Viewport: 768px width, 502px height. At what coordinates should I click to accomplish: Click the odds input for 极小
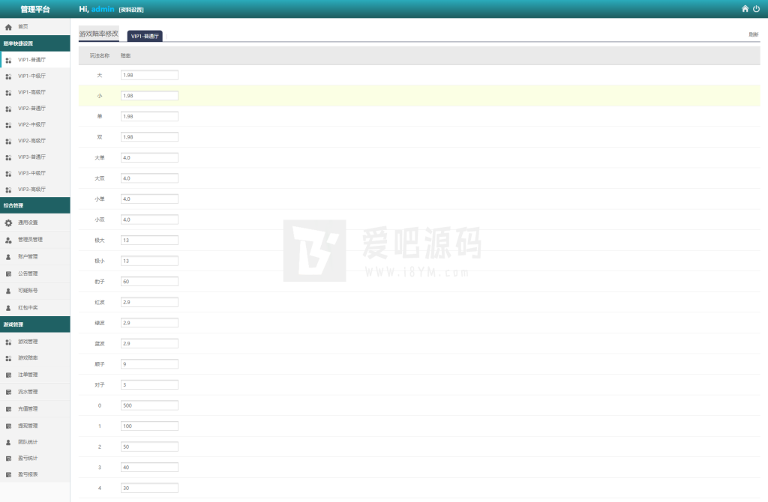149,261
